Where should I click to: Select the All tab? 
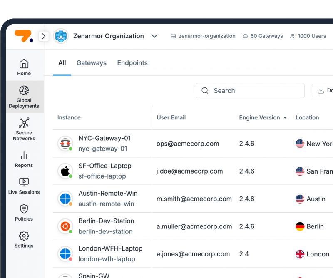coord(62,63)
